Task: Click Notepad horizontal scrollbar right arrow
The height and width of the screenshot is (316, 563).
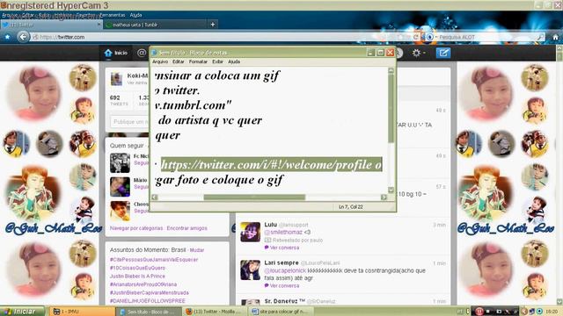Action: (x=384, y=197)
